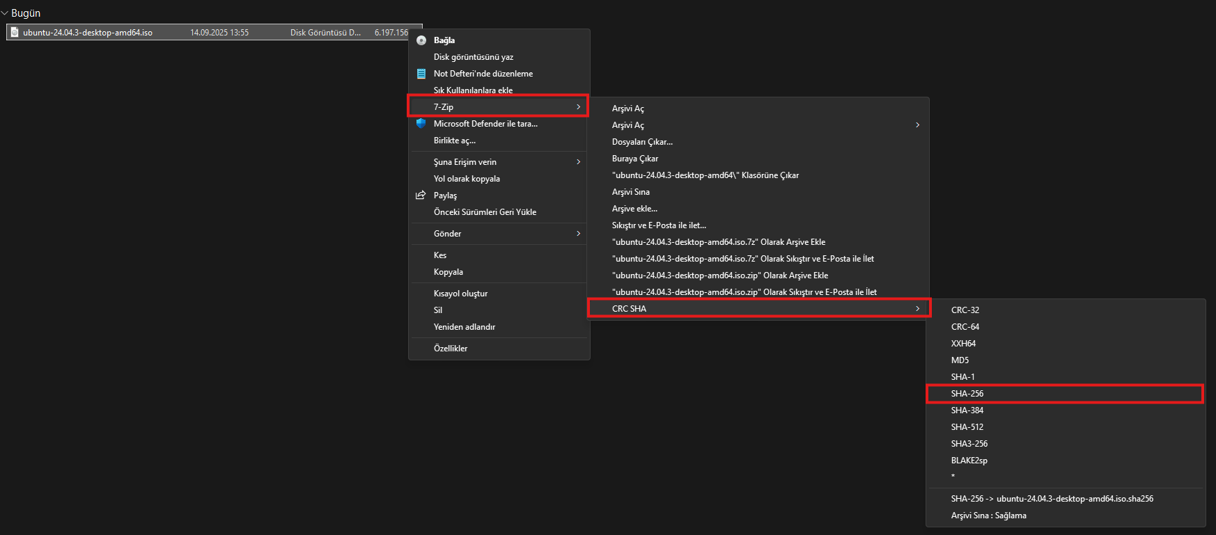Click the file type Disk Görüntüsü D...

(x=325, y=33)
